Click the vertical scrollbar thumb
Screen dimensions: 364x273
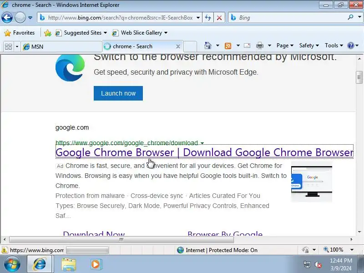[359, 77]
